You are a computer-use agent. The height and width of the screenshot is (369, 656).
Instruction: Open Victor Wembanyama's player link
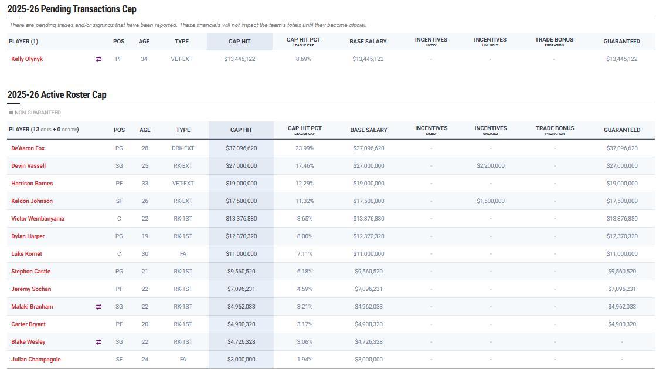tap(38, 219)
